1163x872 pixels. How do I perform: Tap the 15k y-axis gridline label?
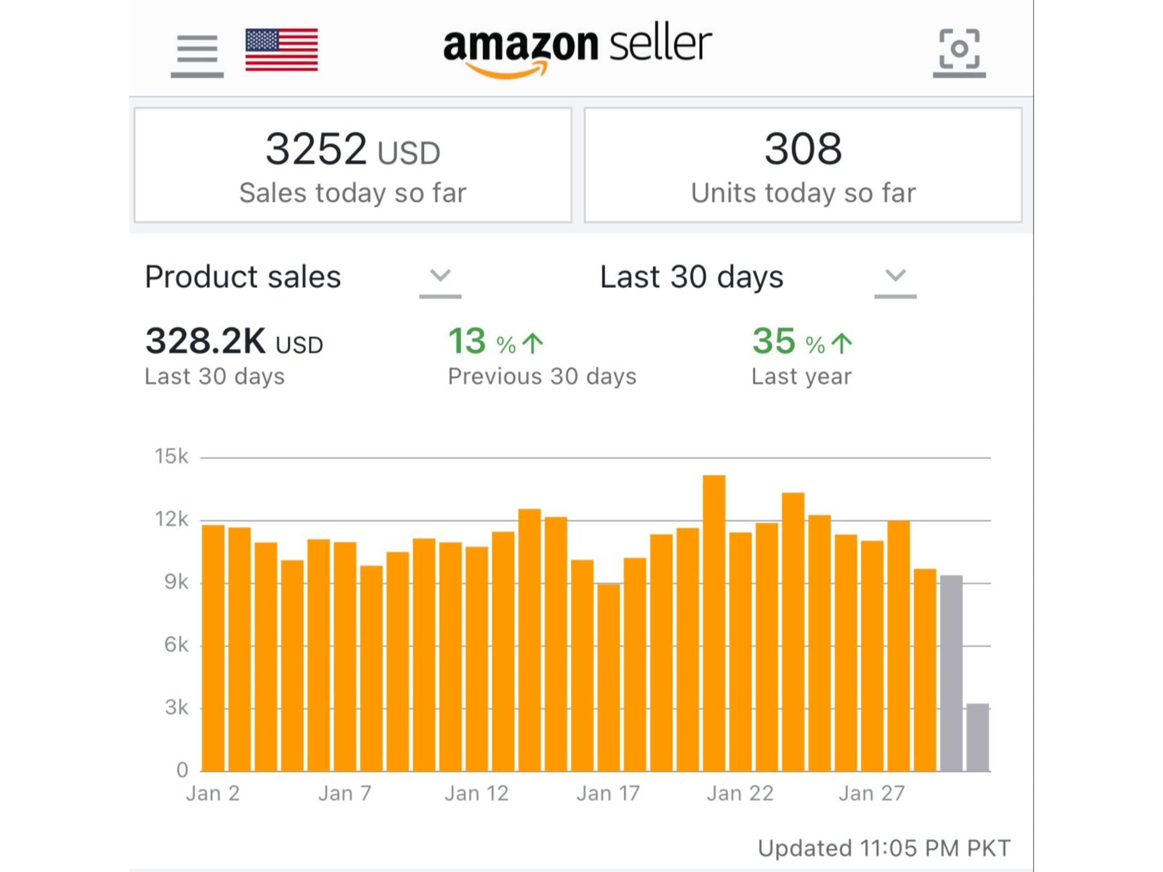coord(171,456)
